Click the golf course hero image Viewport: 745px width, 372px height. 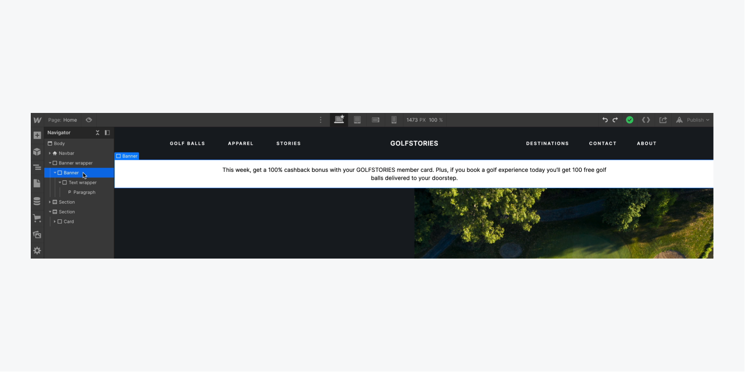(564, 223)
